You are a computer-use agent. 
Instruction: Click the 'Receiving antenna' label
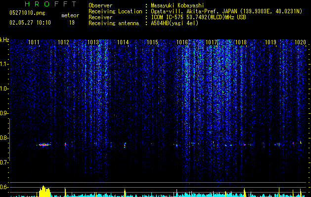pyautogui.click(x=114, y=23)
